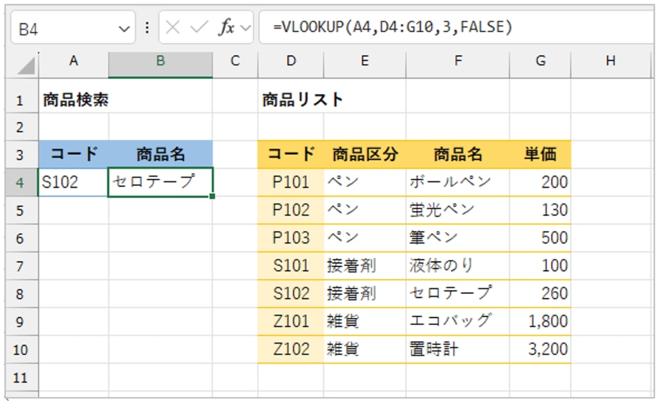Confirm entry with the checkmark icon

tap(198, 27)
